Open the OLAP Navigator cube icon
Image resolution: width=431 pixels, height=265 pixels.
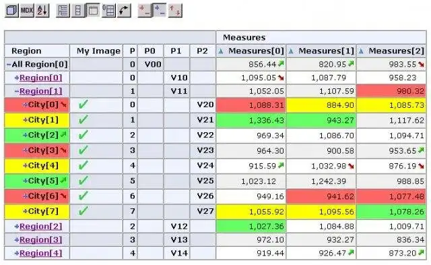[x=11, y=11]
